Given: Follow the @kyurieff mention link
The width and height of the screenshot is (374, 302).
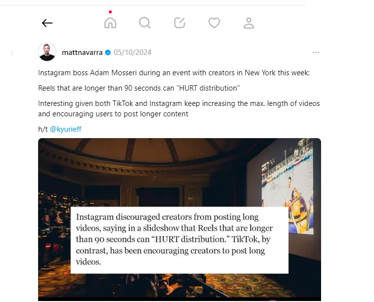Looking at the screenshot, I should [66, 129].
